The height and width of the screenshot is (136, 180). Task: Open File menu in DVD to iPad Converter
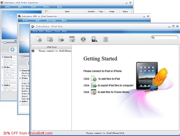coord(25,20)
